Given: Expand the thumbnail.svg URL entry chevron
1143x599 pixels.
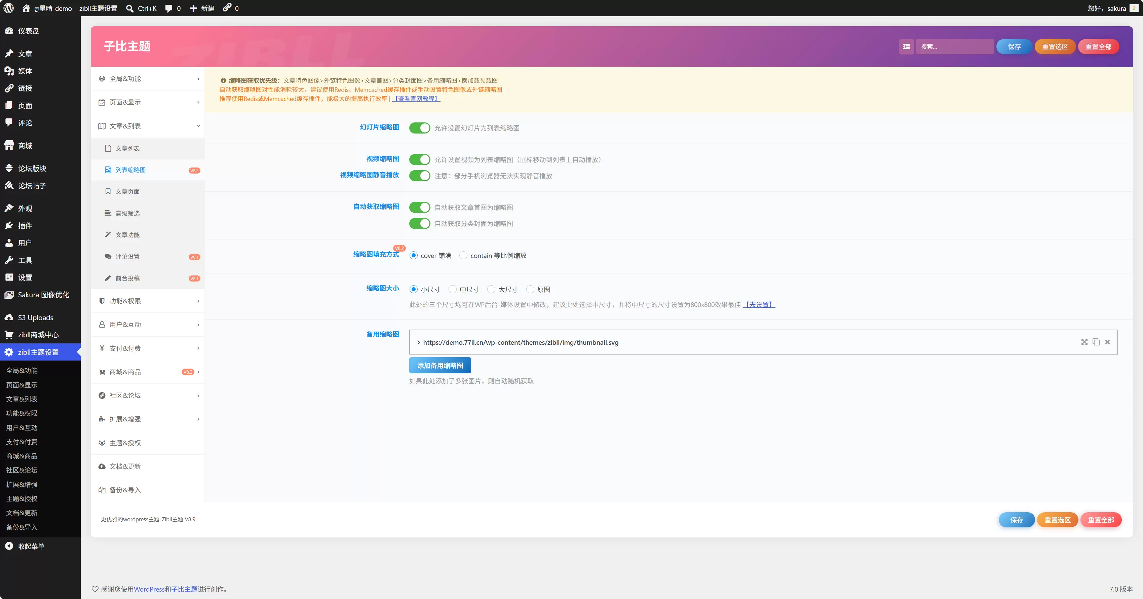Looking at the screenshot, I should pos(418,342).
